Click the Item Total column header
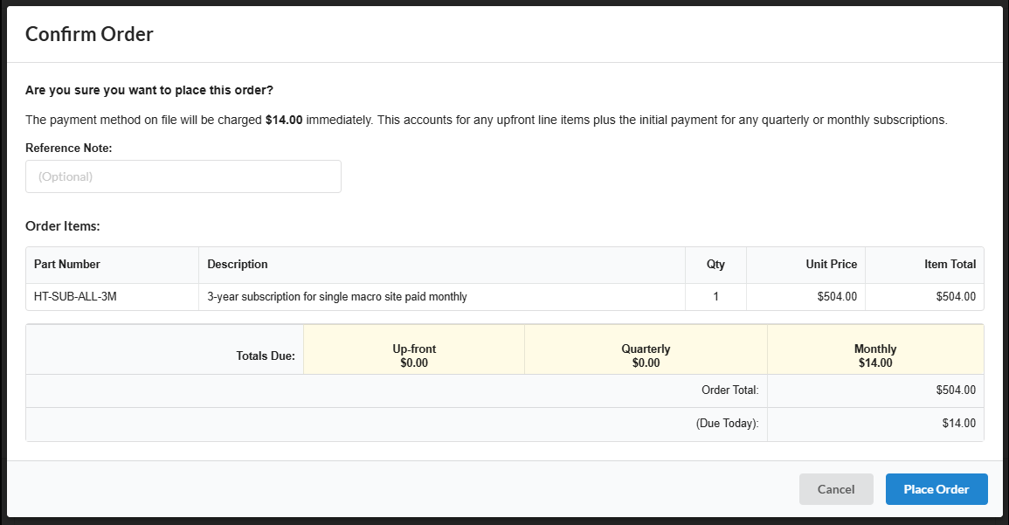1009x525 pixels. [950, 264]
